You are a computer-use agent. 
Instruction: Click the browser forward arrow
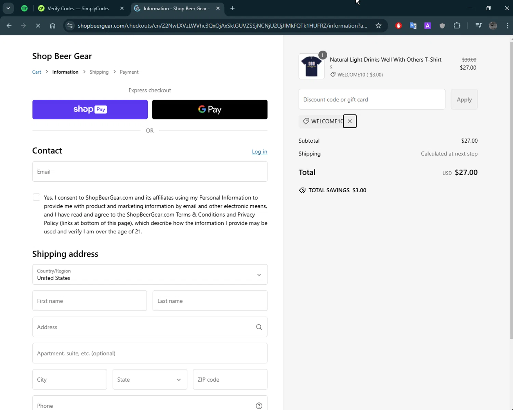pyautogui.click(x=23, y=26)
